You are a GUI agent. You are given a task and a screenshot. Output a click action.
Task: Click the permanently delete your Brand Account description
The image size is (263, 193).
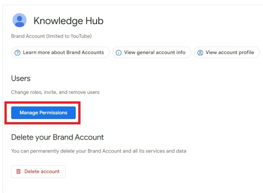[98, 151]
